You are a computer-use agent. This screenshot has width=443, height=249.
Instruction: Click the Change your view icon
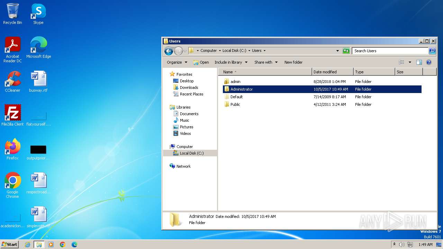click(401, 62)
